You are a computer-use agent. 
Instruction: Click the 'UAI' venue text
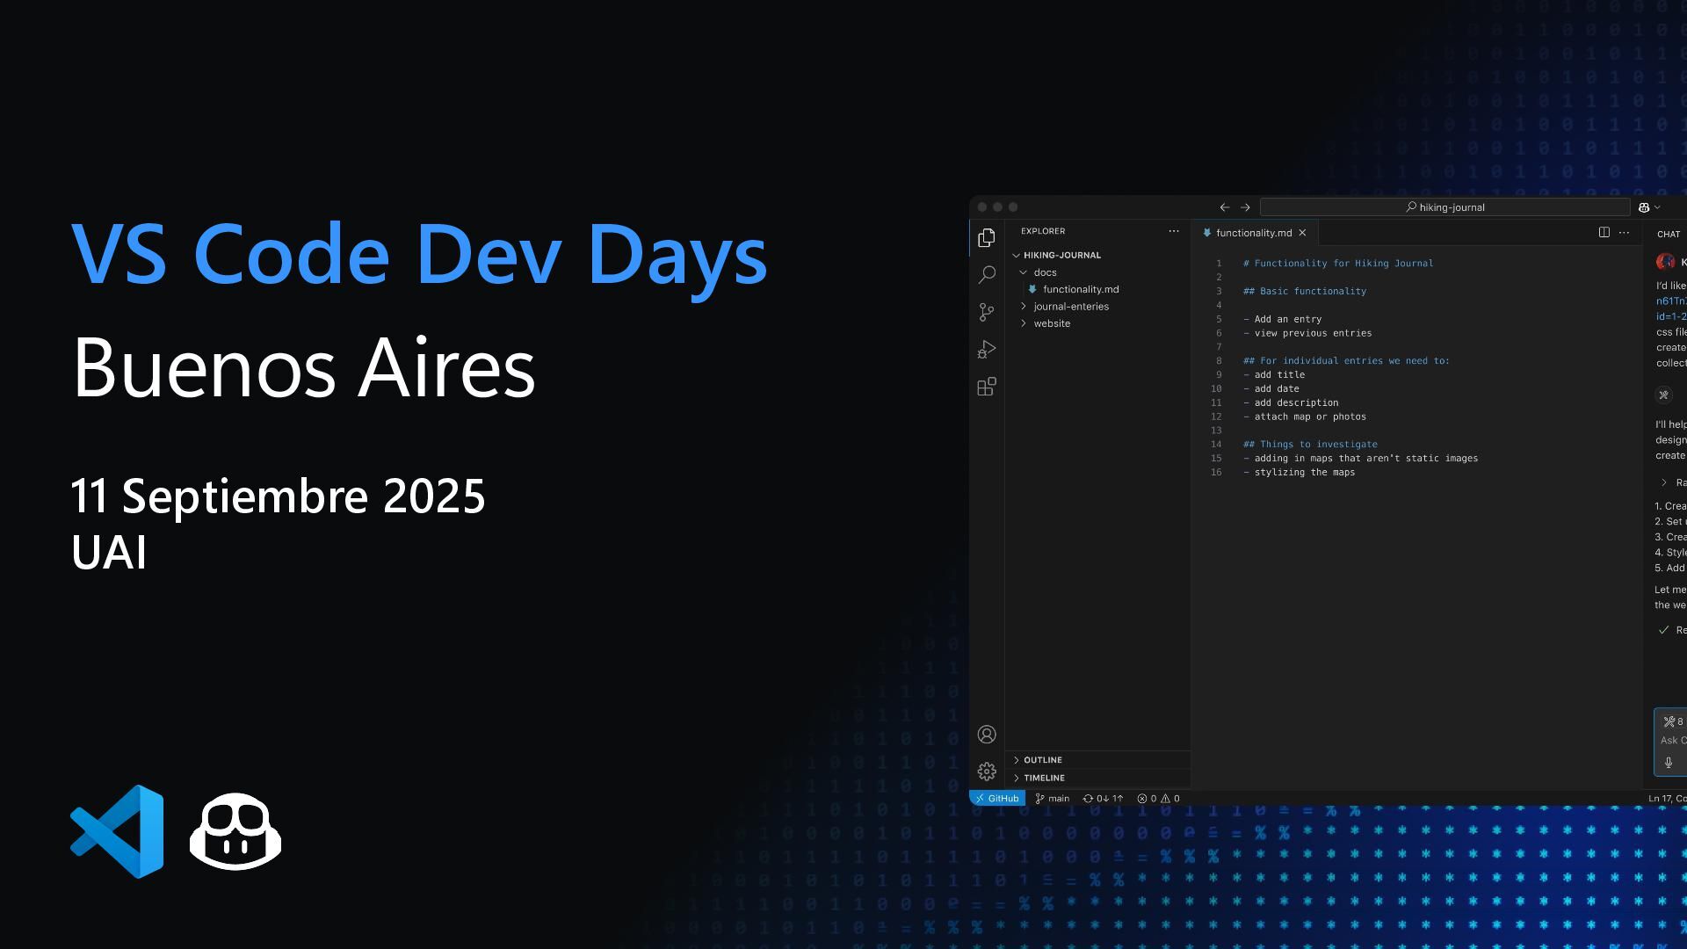(x=109, y=553)
